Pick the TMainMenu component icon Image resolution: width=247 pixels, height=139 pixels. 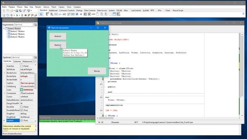[47, 14]
